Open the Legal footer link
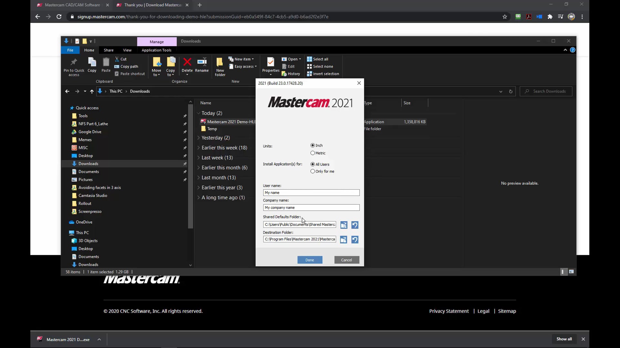This screenshot has width=620, height=348. 483,311
